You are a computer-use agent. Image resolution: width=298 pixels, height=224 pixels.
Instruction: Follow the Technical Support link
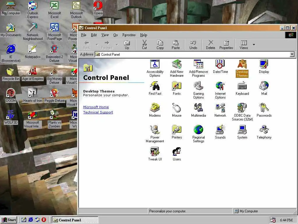coord(98,112)
